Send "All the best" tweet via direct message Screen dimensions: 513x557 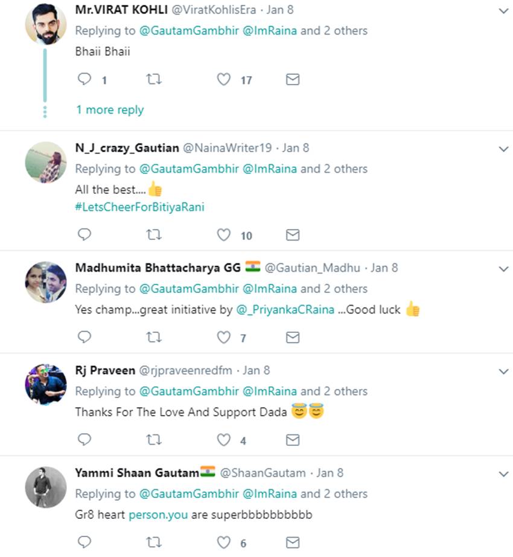(292, 235)
